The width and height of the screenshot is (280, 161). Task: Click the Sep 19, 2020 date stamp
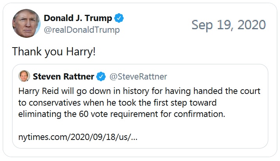pos(228,25)
